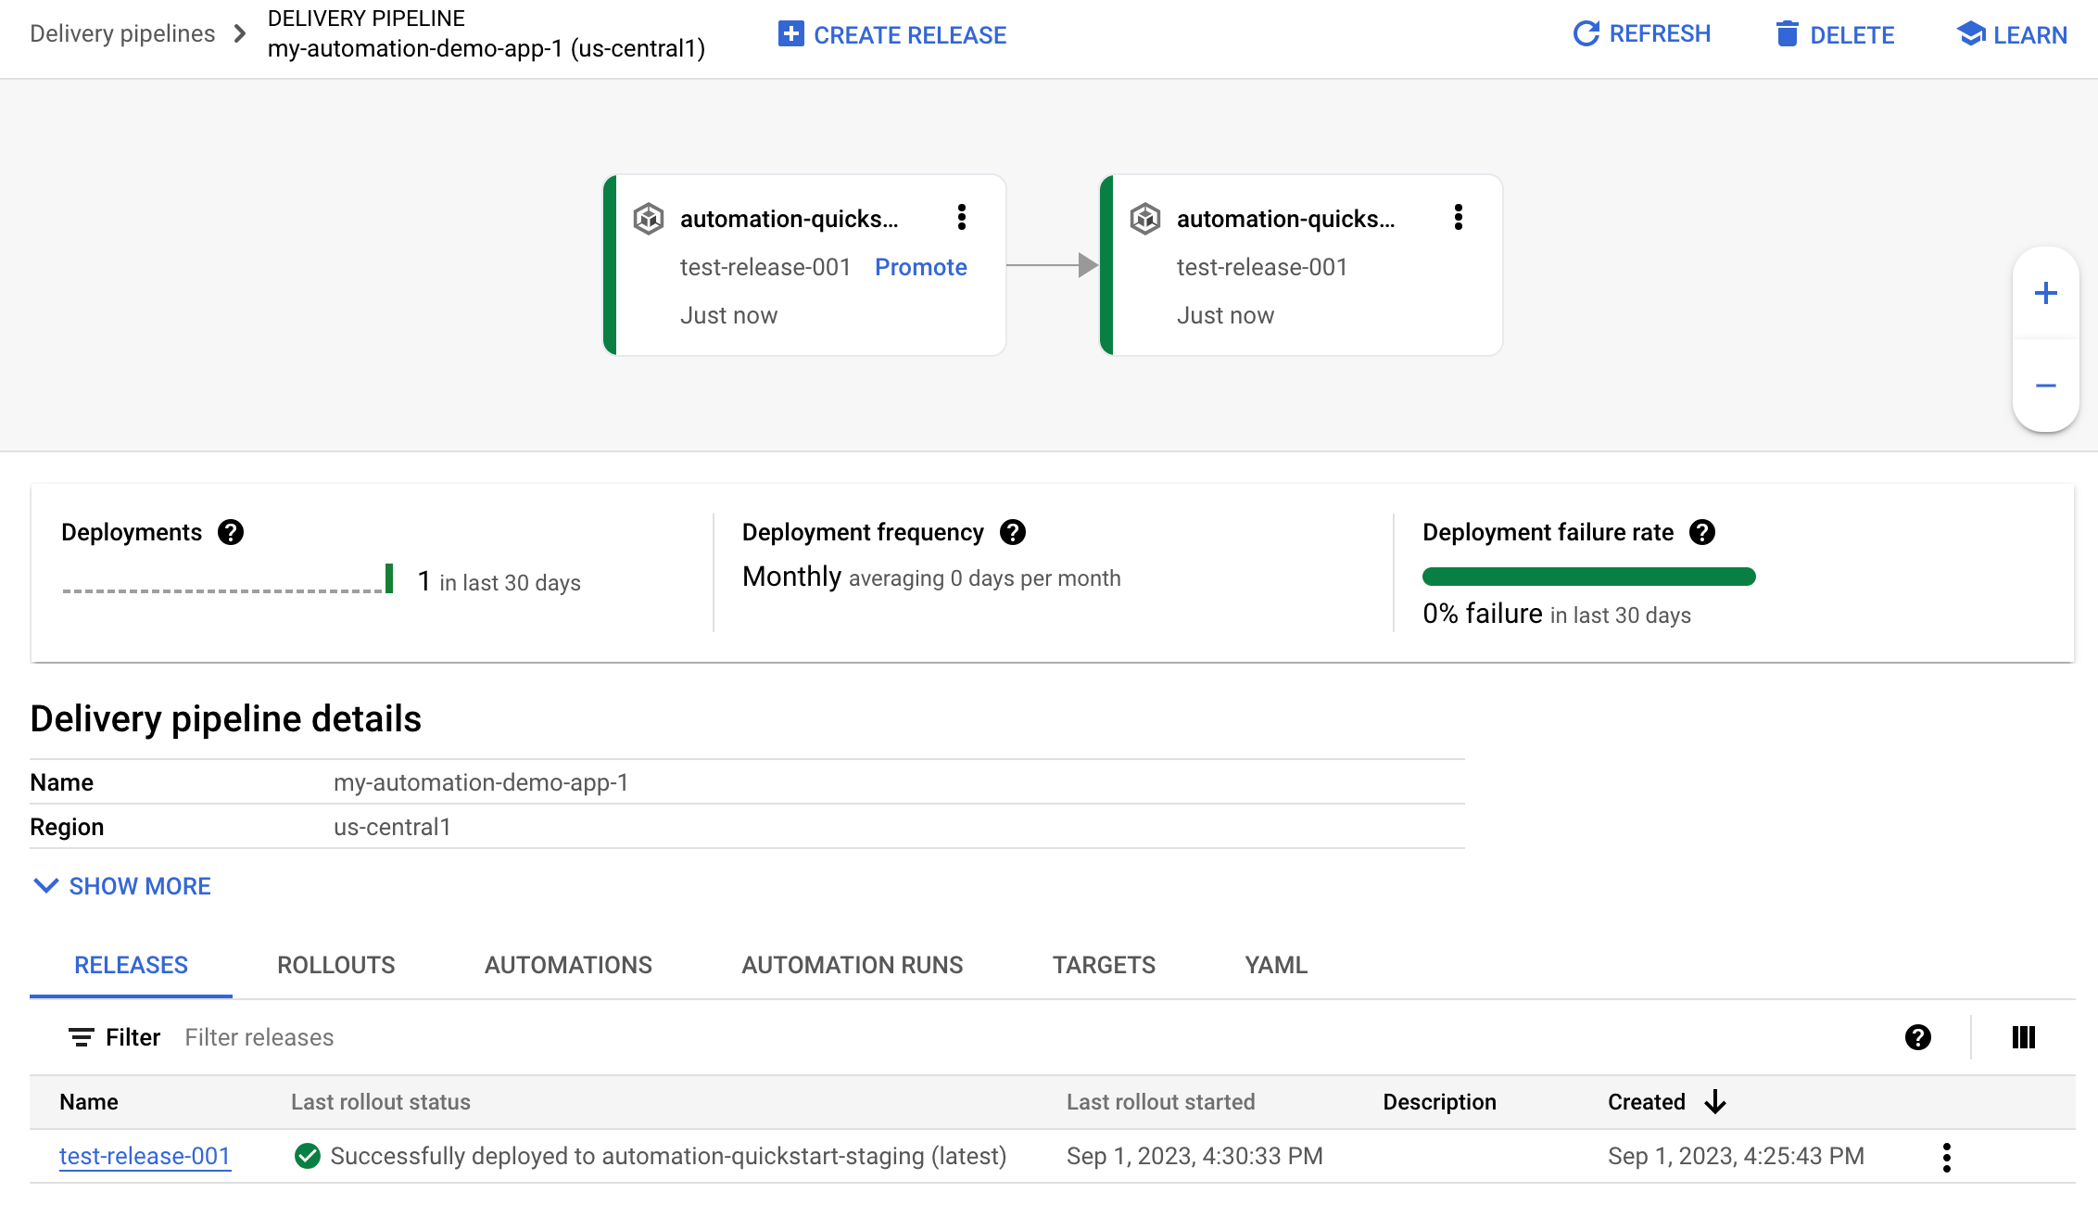
Task: Click the CREATE RELEASE plus icon
Action: (x=790, y=34)
